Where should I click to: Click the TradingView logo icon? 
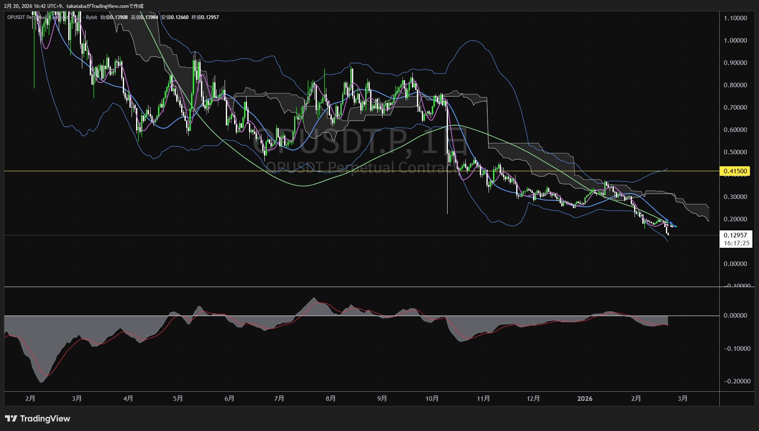pyautogui.click(x=11, y=419)
